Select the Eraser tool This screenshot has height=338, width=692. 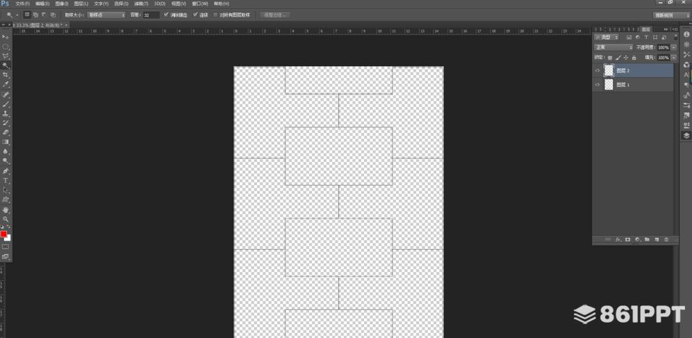click(x=6, y=132)
